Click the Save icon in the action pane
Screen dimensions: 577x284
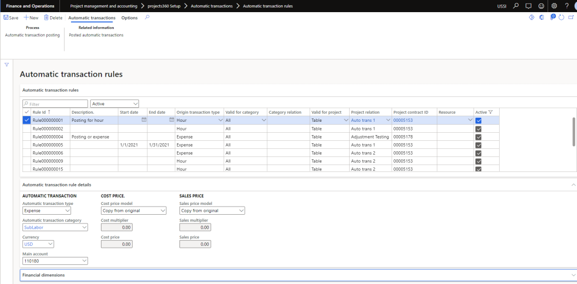point(6,18)
